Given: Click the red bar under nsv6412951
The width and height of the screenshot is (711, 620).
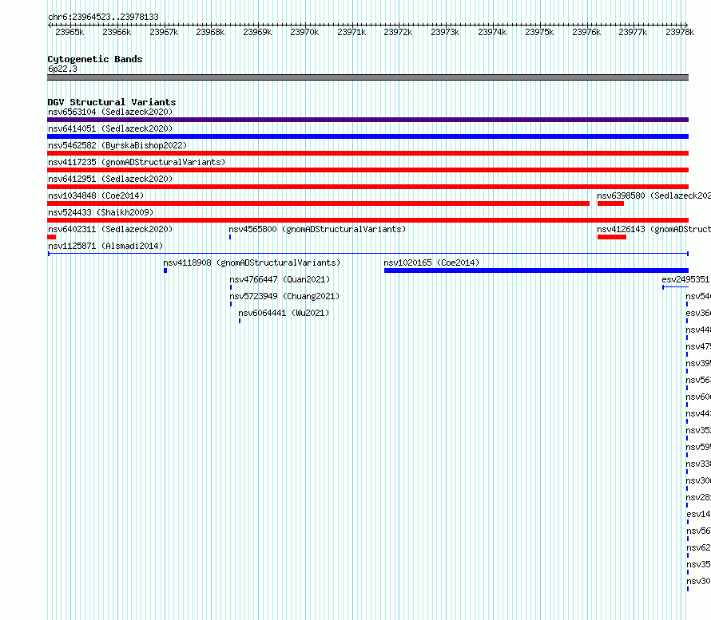Looking at the screenshot, I should coord(367,187).
